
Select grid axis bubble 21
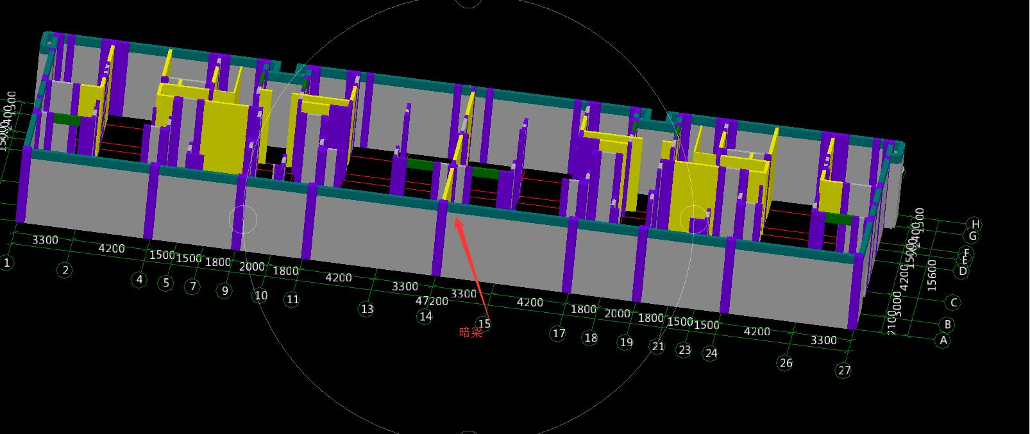pyautogui.click(x=658, y=346)
